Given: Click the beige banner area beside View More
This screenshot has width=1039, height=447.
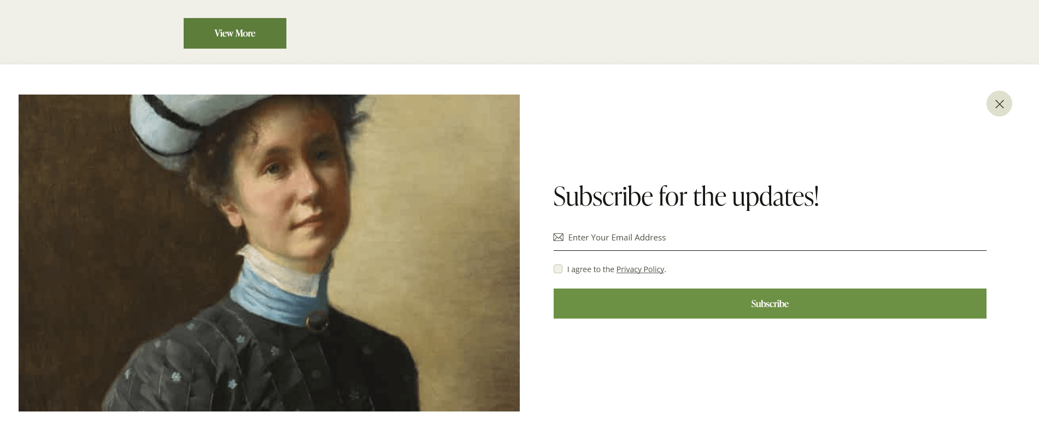Looking at the screenshot, I should pos(656,32).
